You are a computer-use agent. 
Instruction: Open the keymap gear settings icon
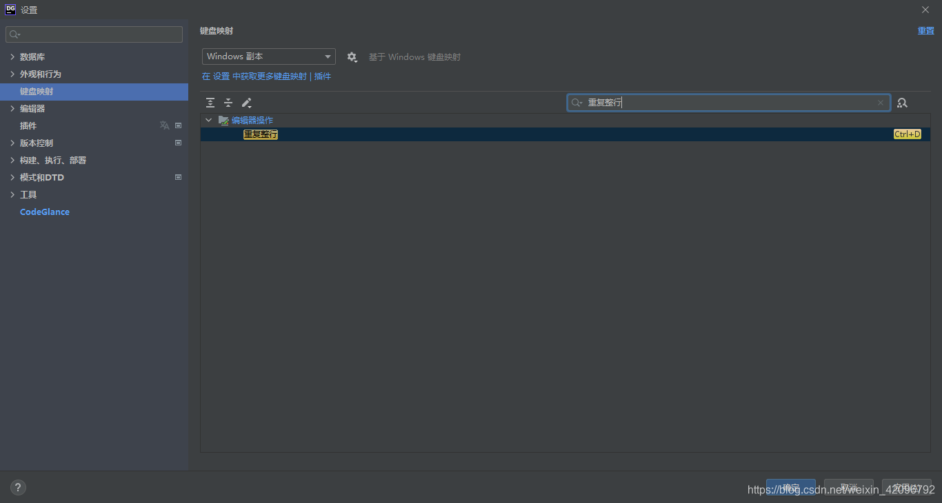352,57
